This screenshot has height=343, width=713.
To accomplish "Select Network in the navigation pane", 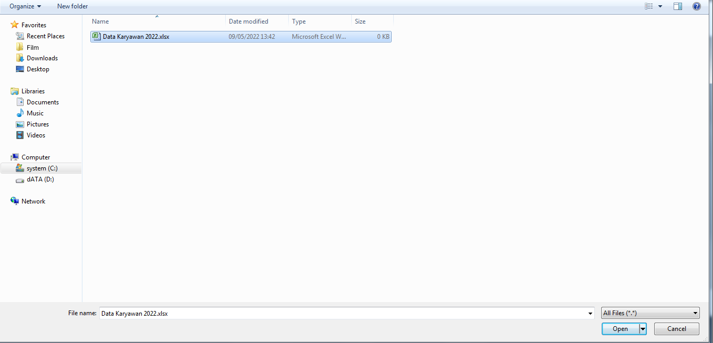I will tap(33, 201).
